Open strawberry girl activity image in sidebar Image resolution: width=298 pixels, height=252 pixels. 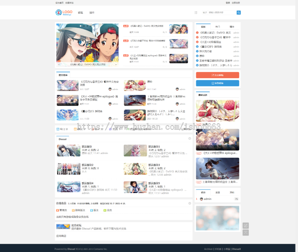pos(218,111)
